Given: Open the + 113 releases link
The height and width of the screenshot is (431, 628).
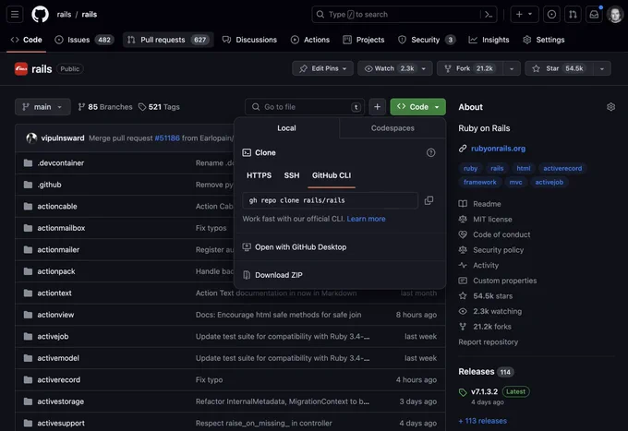Looking at the screenshot, I should (x=483, y=421).
